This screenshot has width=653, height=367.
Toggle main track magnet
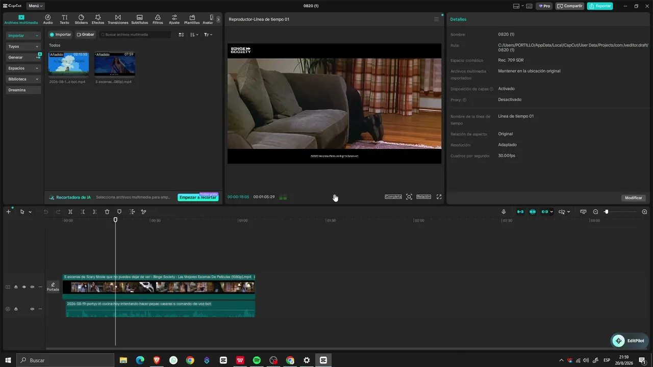pos(520,212)
